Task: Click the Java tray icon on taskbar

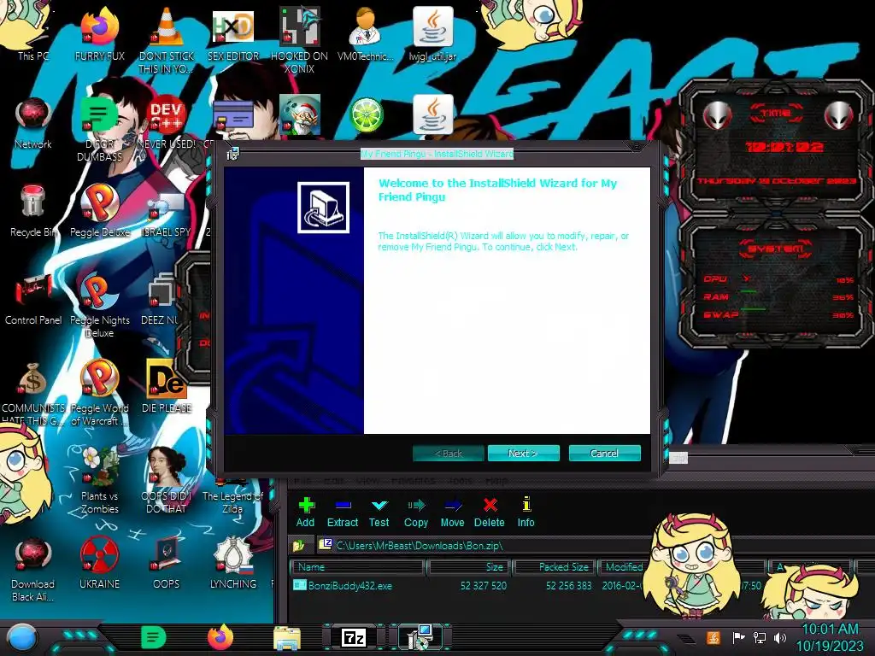Action: pos(714,637)
